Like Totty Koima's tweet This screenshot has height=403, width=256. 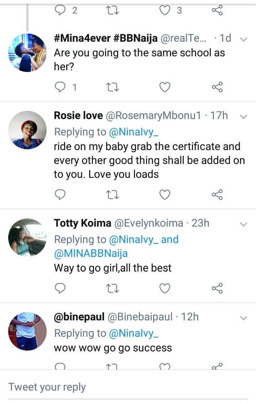click(164, 288)
